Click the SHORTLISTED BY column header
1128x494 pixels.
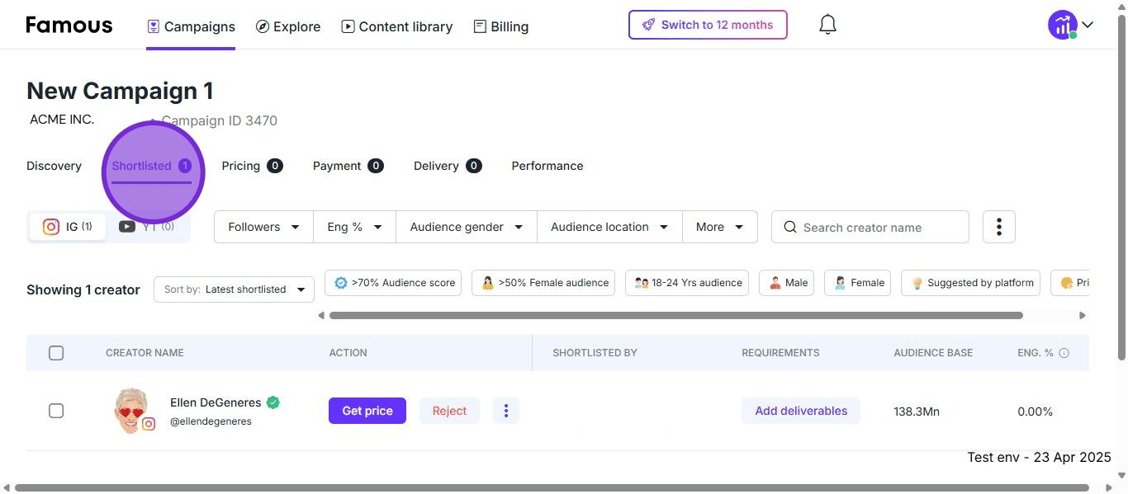point(595,353)
